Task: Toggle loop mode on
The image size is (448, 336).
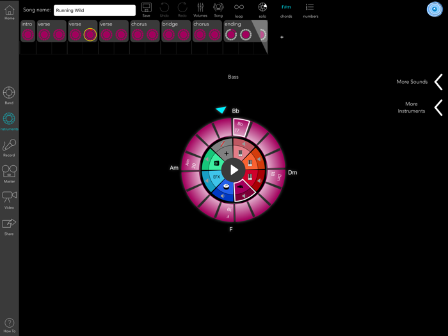Action: point(239,9)
